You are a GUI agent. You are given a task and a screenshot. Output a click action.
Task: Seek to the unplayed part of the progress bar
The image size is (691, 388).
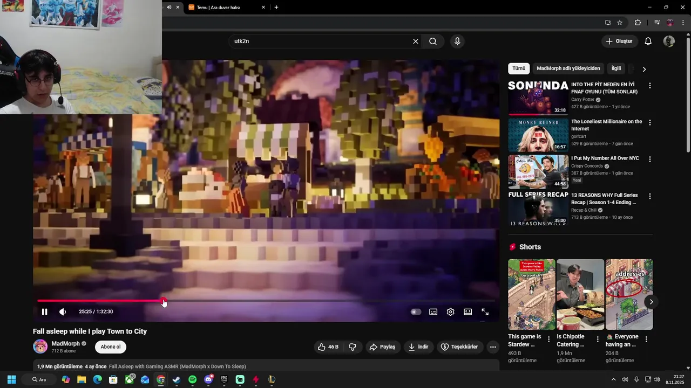329,301
